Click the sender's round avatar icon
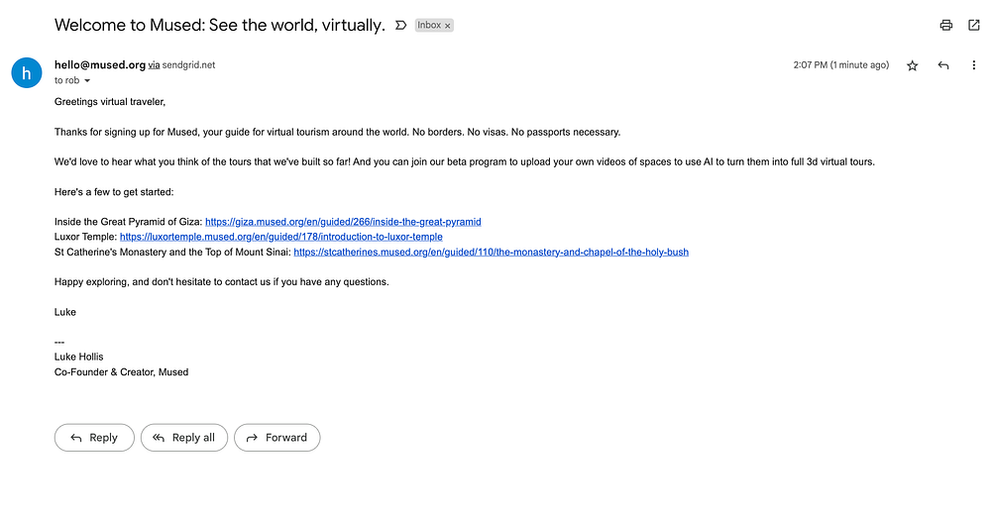Image resolution: width=991 pixels, height=517 pixels. pyautogui.click(x=26, y=72)
